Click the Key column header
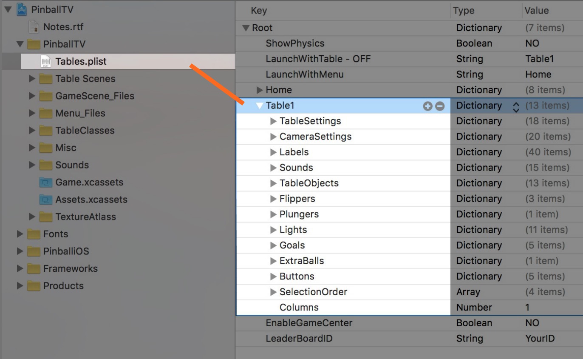583x359 pixels. tap(259, 11)
